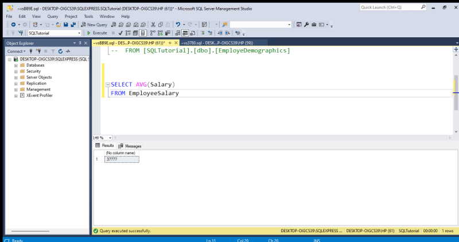Click the Save All icon
The width and height of the screenshot is (459, 242).
point(73,25)
